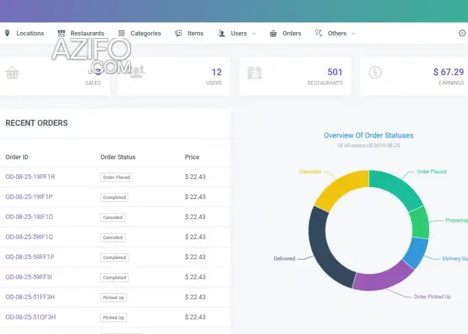Click the Orders basket icon
468x334 pixels.
pos(273,33)
